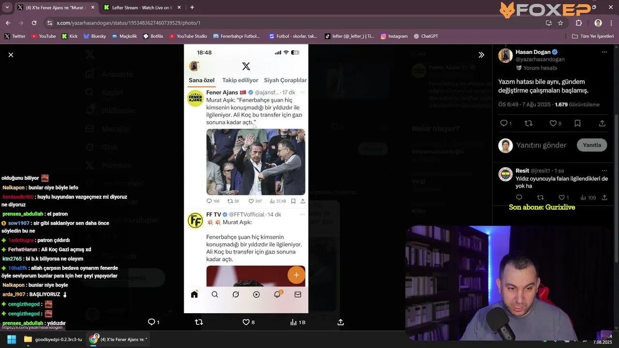Open the BotRix bookmark

pyautogui.click(x=153, y=36)
